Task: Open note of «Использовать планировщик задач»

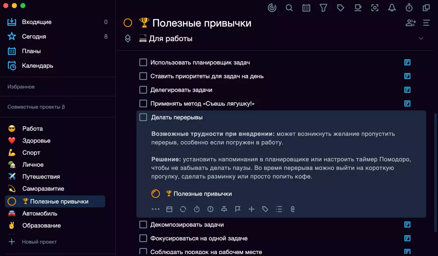Action: 408,62
